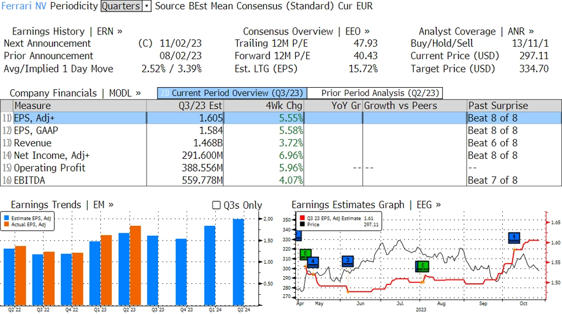The image size is (562, 314).
Task: Select row 12) EPS, GAAP
Action: point(281,130)
